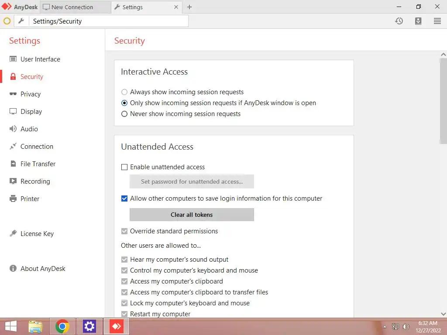This screenshot has height=335, width=447.
Task: Open Display settings
Action: (31, 111)
